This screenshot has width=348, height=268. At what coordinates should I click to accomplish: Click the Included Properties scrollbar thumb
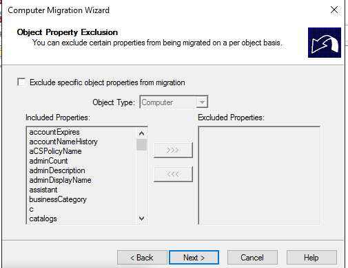(141, 144)
